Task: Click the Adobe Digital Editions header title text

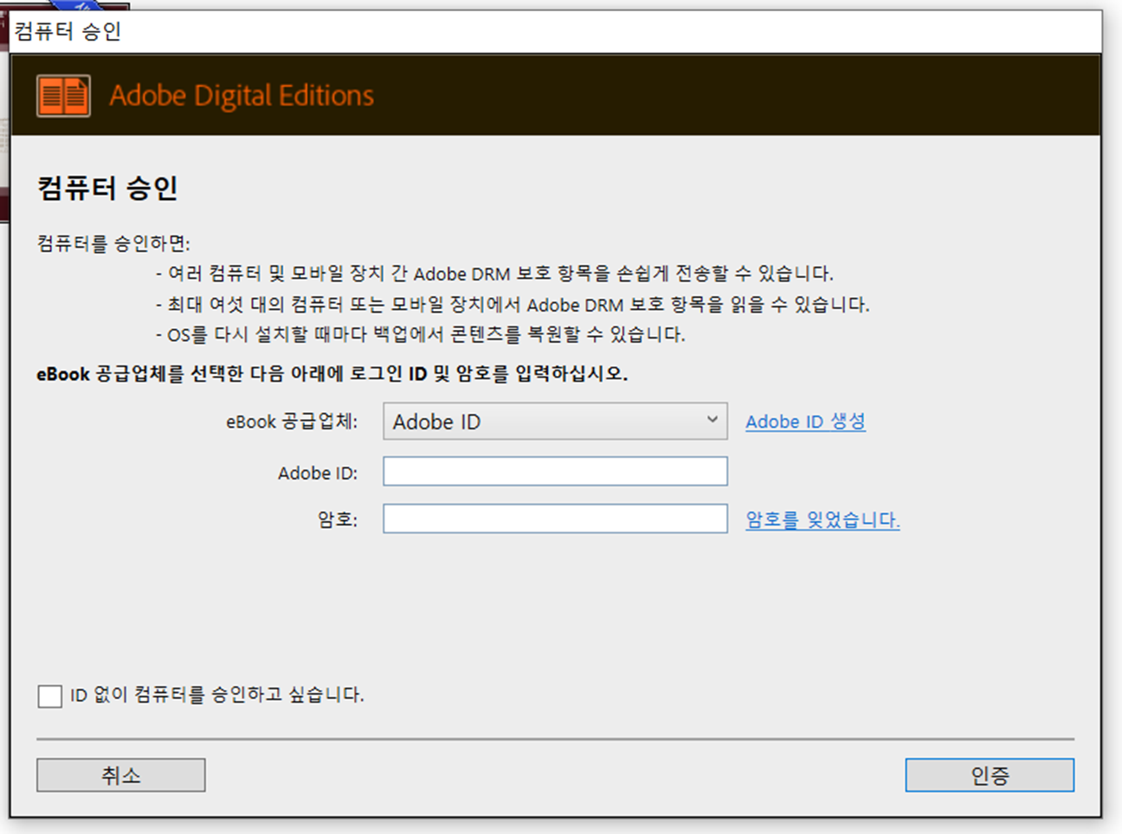Action: (x=242, y=95)
